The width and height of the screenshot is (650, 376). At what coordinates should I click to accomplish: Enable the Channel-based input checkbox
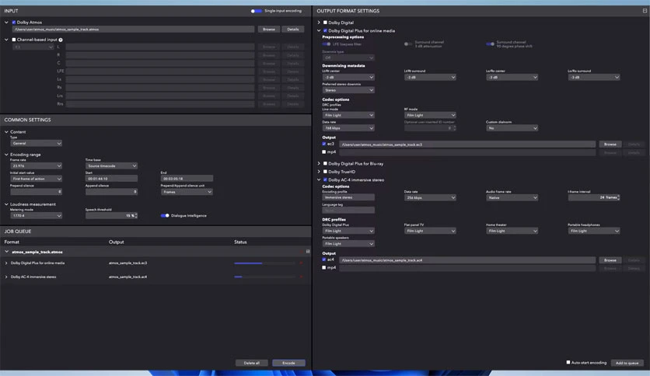coord(14,40)
